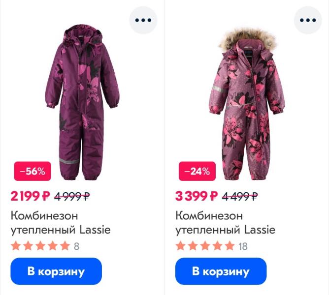Viewport: 329px width, 295px height.
Task: Open the dark purple jumpsuit product photo
Action: [82, 102]
